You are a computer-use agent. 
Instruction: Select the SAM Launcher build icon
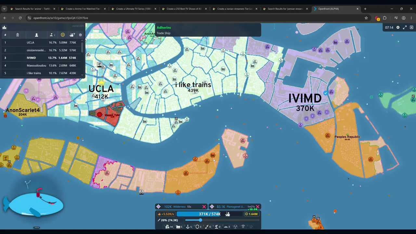click(x=216, y=227)
